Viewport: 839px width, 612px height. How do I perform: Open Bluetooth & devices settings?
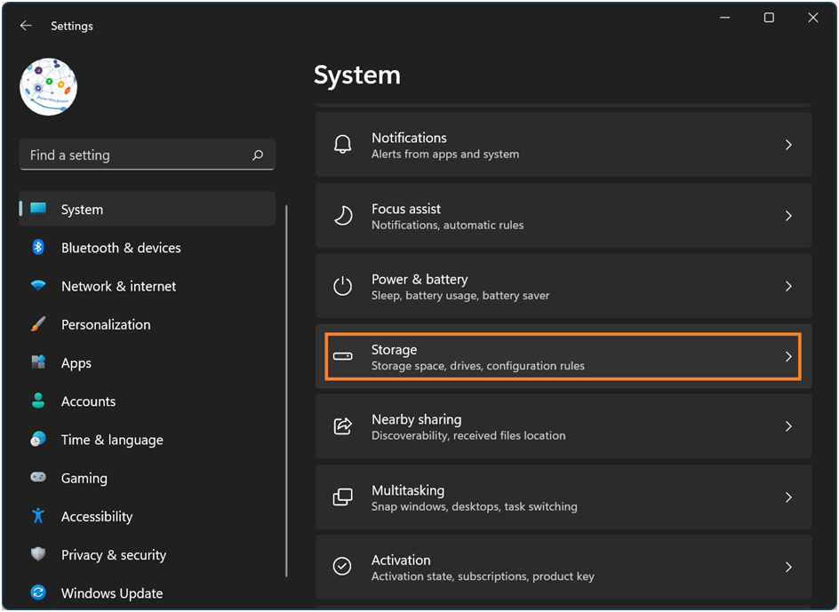148,248
